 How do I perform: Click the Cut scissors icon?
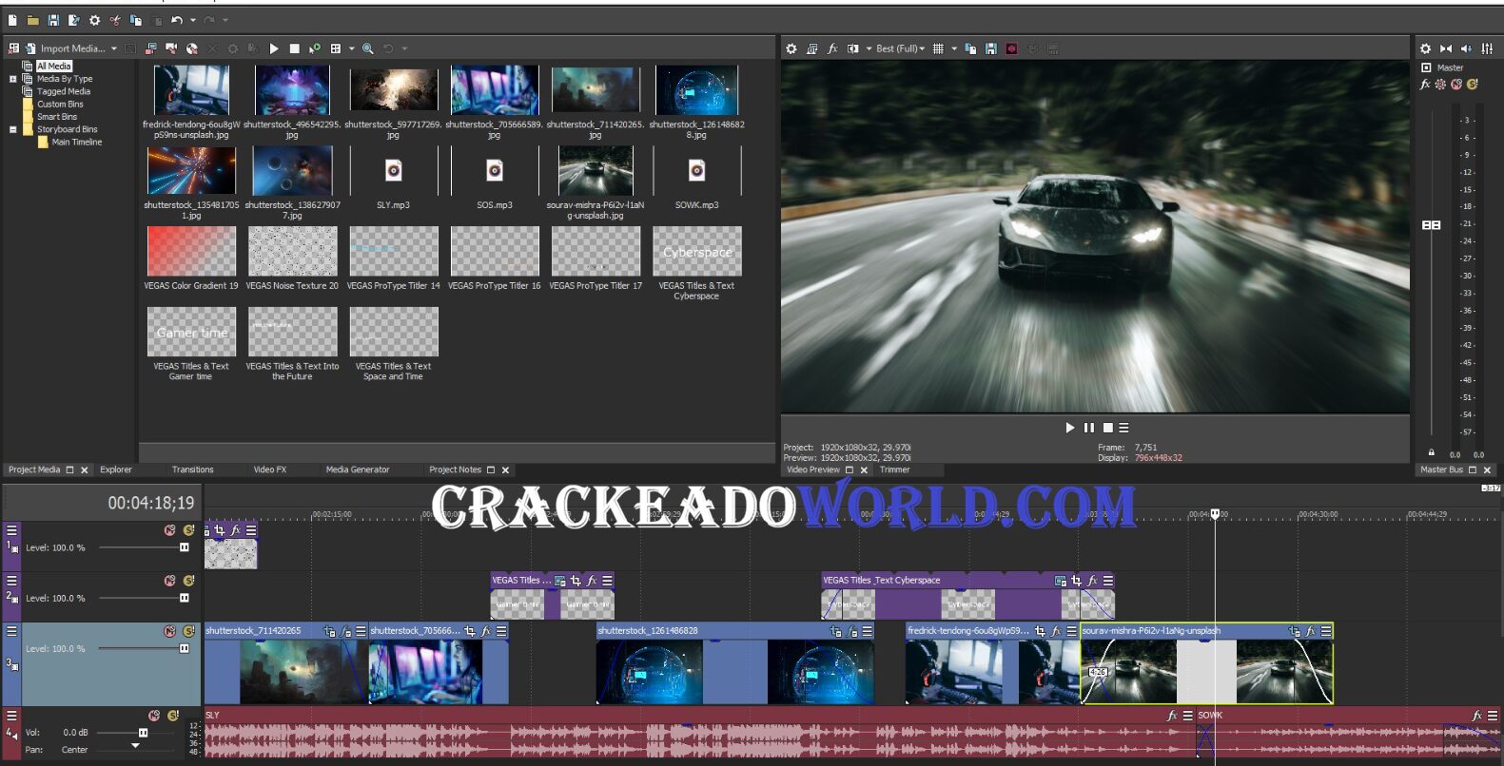click(115, 20)
